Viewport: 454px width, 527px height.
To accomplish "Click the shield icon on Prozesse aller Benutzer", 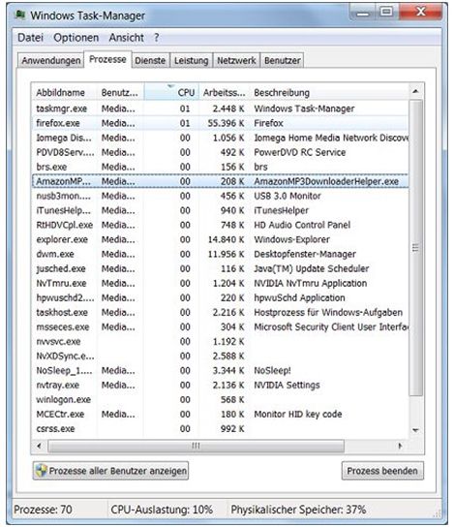I will point(42,471).
